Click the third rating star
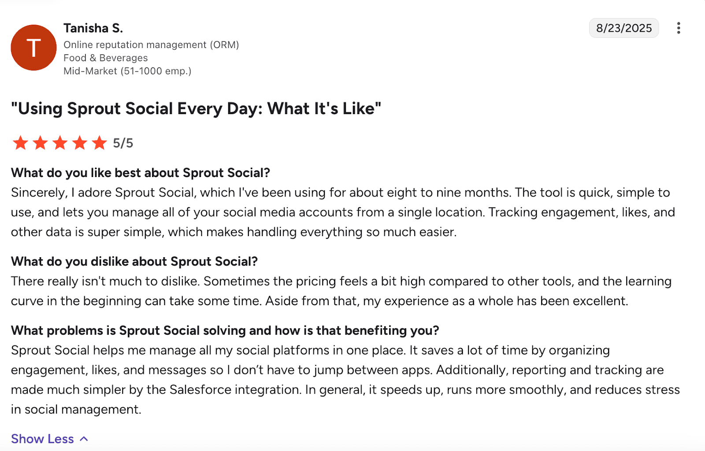The image size is (705, 451). coord(60,143)
